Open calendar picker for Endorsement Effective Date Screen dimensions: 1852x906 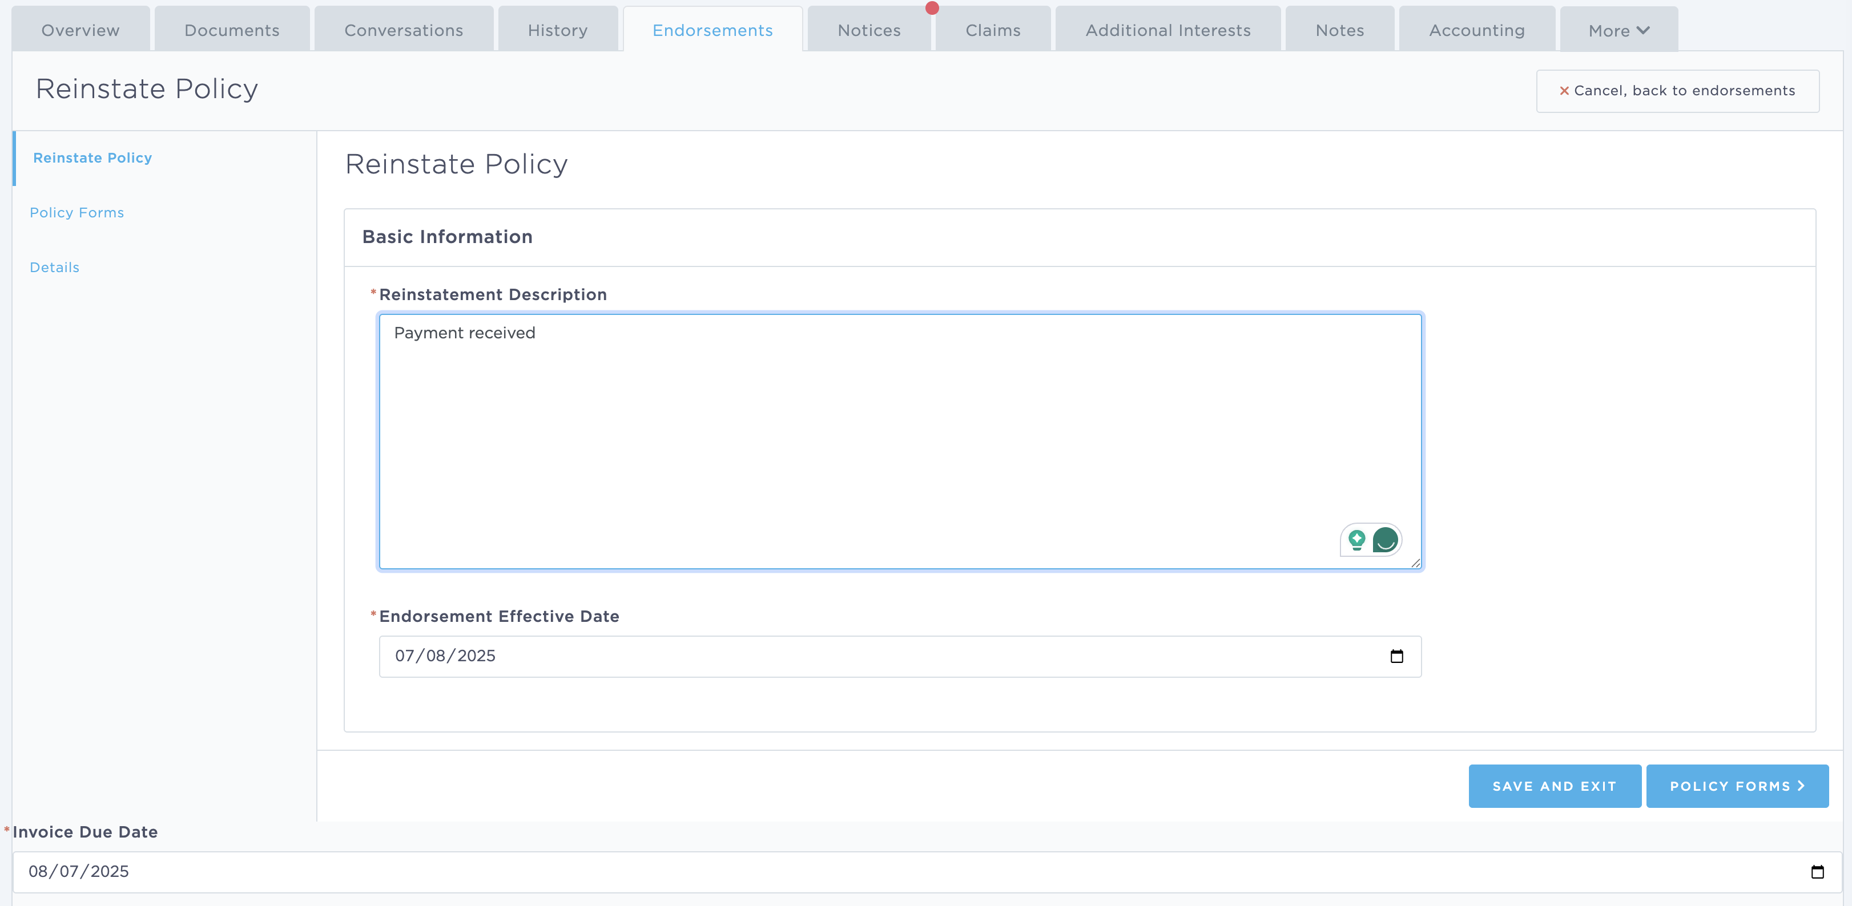coord(1396,656)
